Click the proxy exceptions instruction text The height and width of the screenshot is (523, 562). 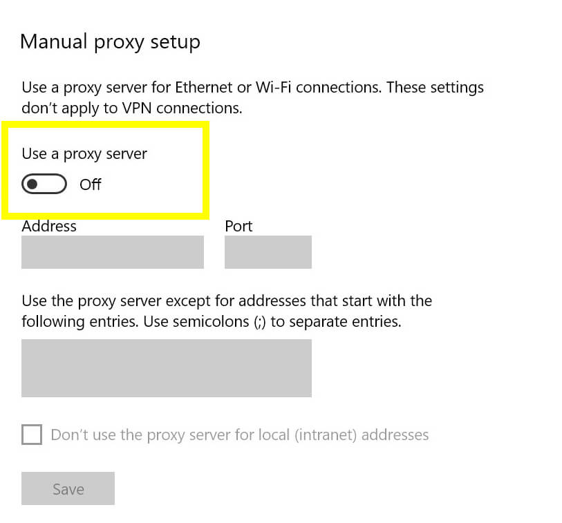coord(226,311)
